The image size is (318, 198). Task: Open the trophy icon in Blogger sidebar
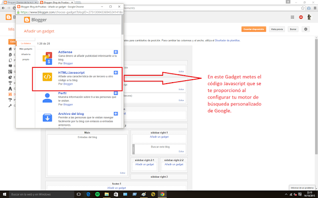(x=10, y=83)
